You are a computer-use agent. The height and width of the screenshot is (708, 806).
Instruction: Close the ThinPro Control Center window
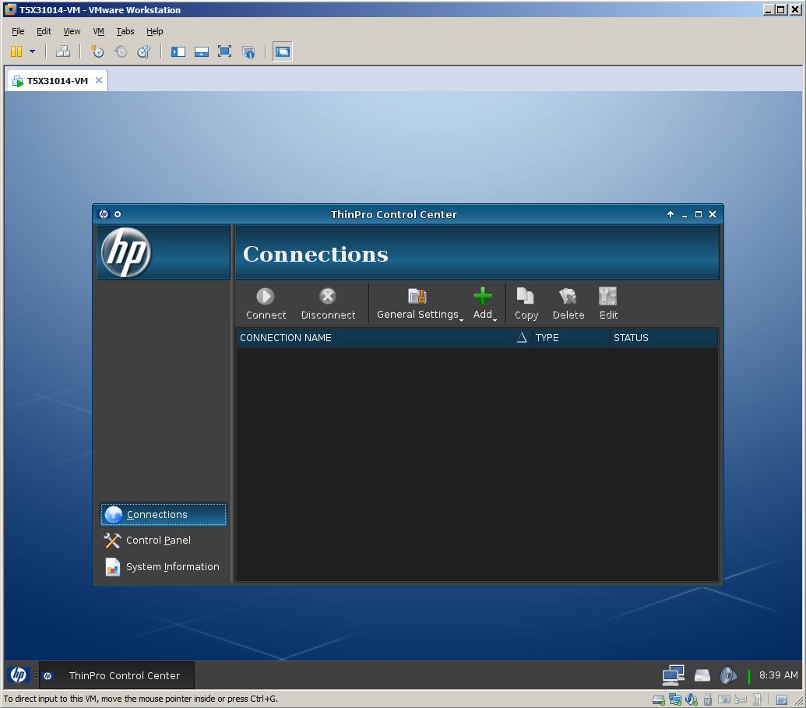click(713, 214)
